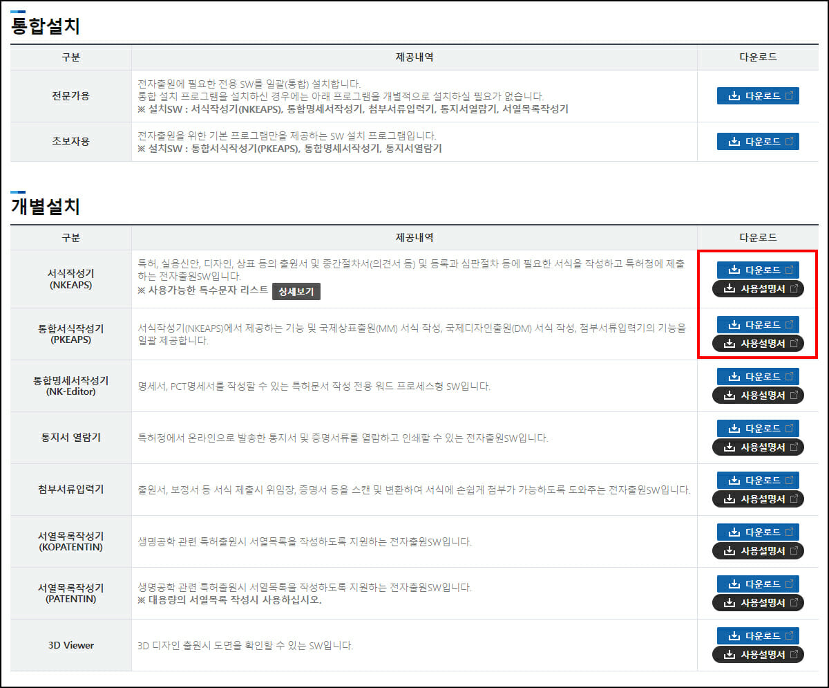The width and height of the screenshot is (829, 688).
Task: Open 사용설명서 in KOPATENTIN row
Action: coord(758,551)
